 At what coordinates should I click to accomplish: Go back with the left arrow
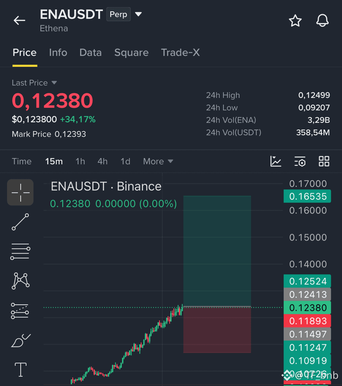19,20
